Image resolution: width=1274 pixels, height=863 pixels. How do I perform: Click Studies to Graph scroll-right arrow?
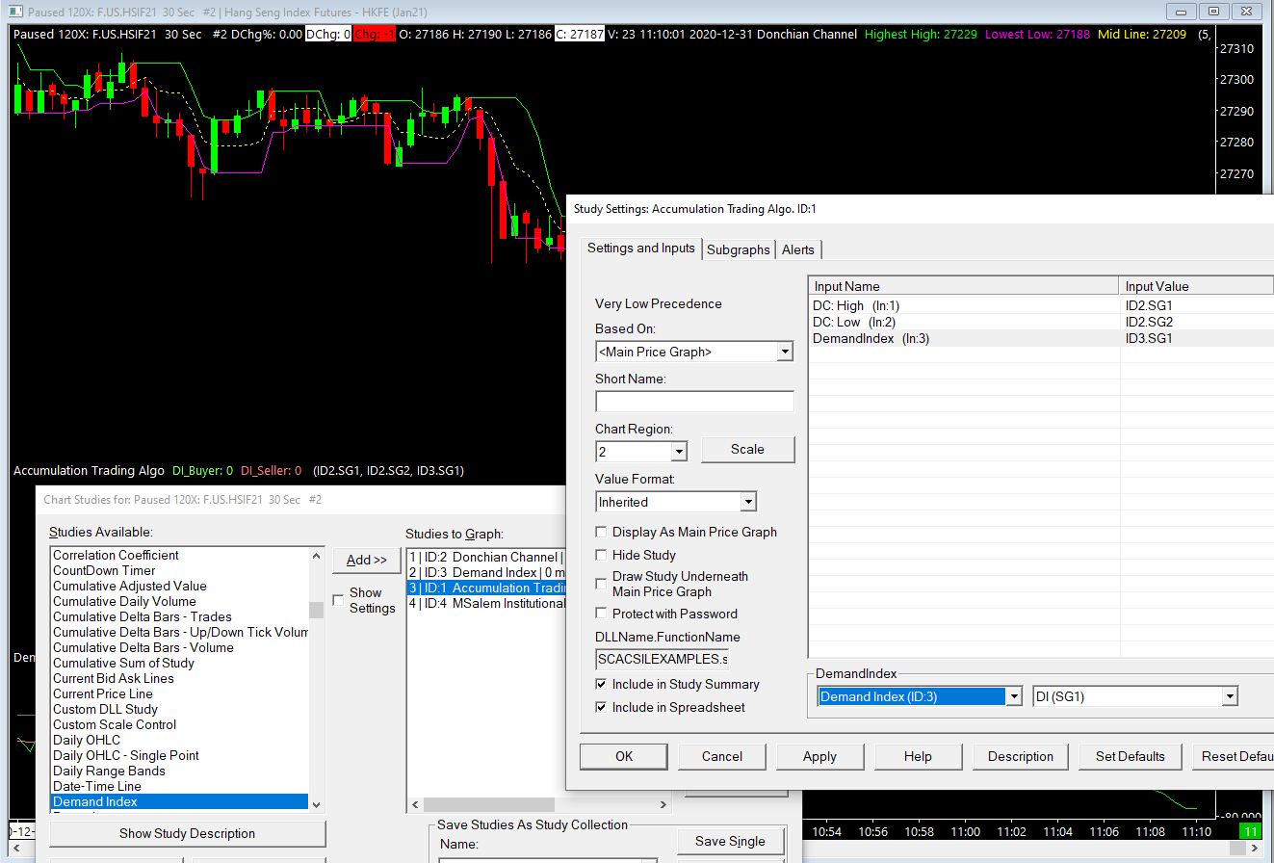pos(663,804)
